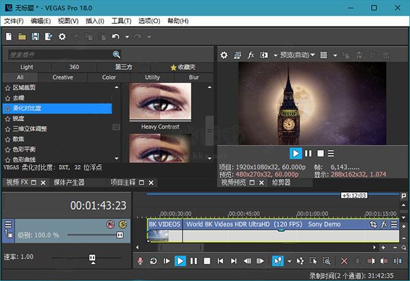The height and width of the screenshot is (281, 410).
Task: Open video output FX in preview toolbar
Action: [251, 55]
